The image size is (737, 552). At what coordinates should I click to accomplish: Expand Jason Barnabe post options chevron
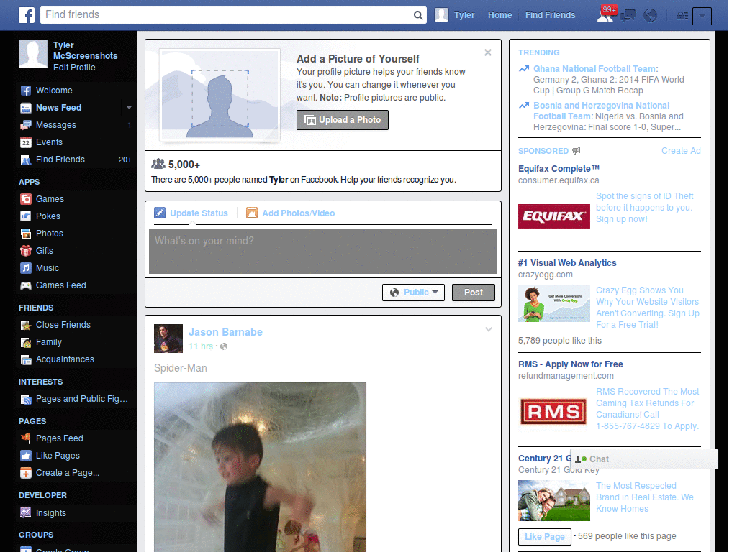point(489,329)
